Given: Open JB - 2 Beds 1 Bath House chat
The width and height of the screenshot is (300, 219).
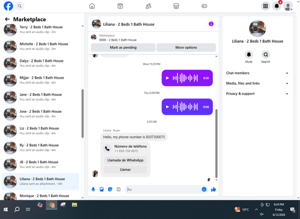Looking at the screenshot, I should 41,164.
